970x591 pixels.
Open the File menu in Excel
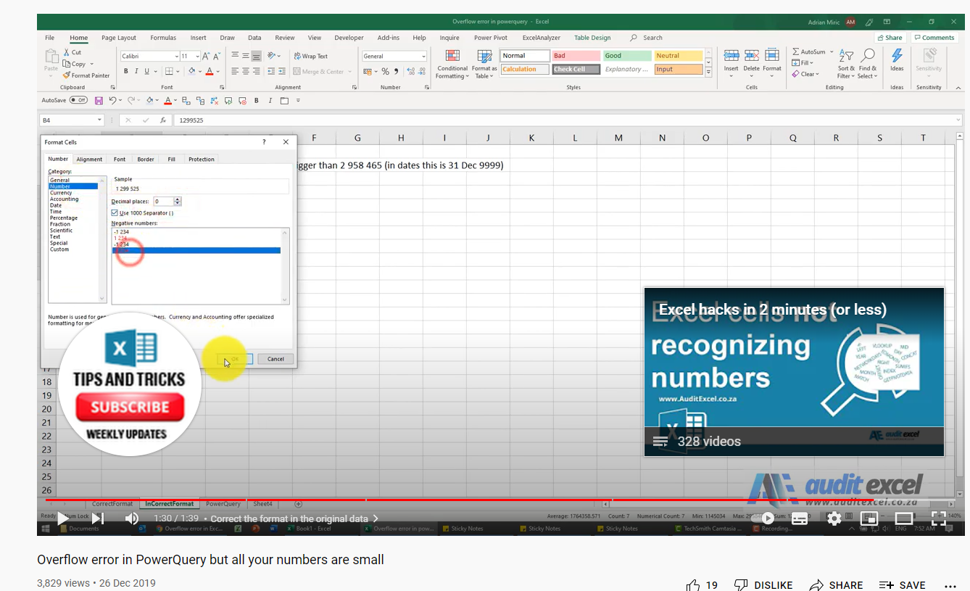[49, 38]
